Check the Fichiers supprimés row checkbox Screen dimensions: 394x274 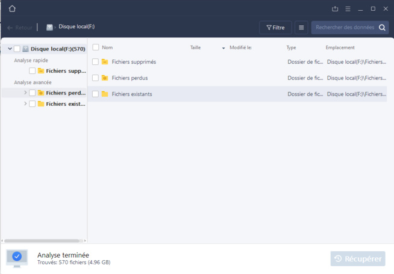(95, 62)
